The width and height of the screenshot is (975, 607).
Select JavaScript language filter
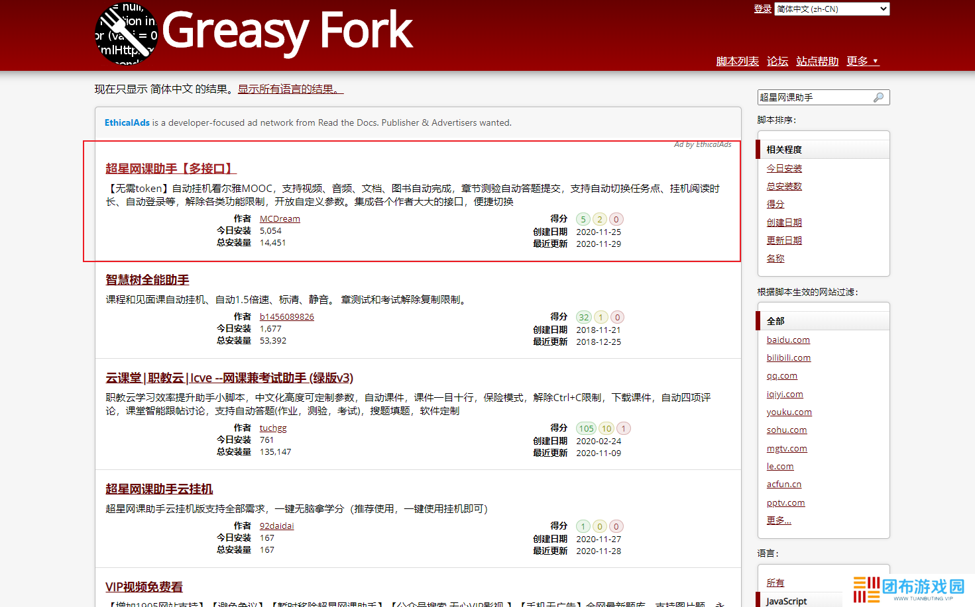(787, 601)
